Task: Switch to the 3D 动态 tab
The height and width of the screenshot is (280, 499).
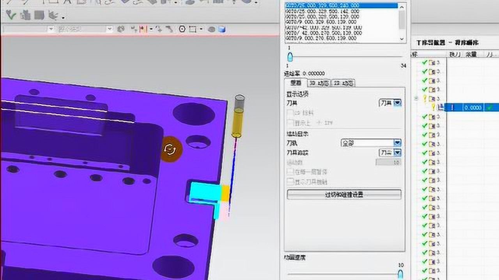Action: [x=319, y=83]
